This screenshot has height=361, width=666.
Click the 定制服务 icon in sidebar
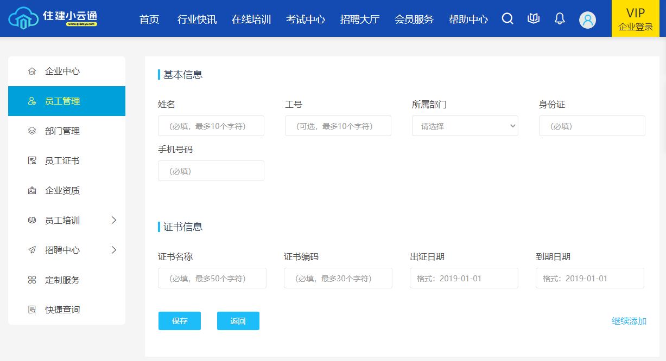click(x=32, y=280)
